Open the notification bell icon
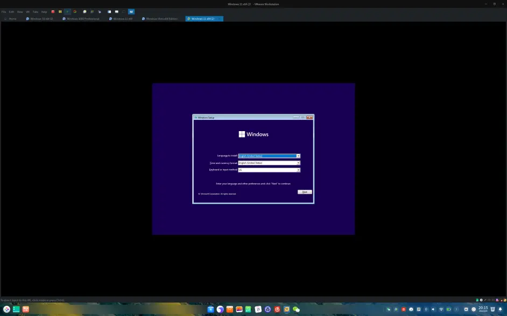Viewport: 507px width, 316px height. tap(500, 309)
